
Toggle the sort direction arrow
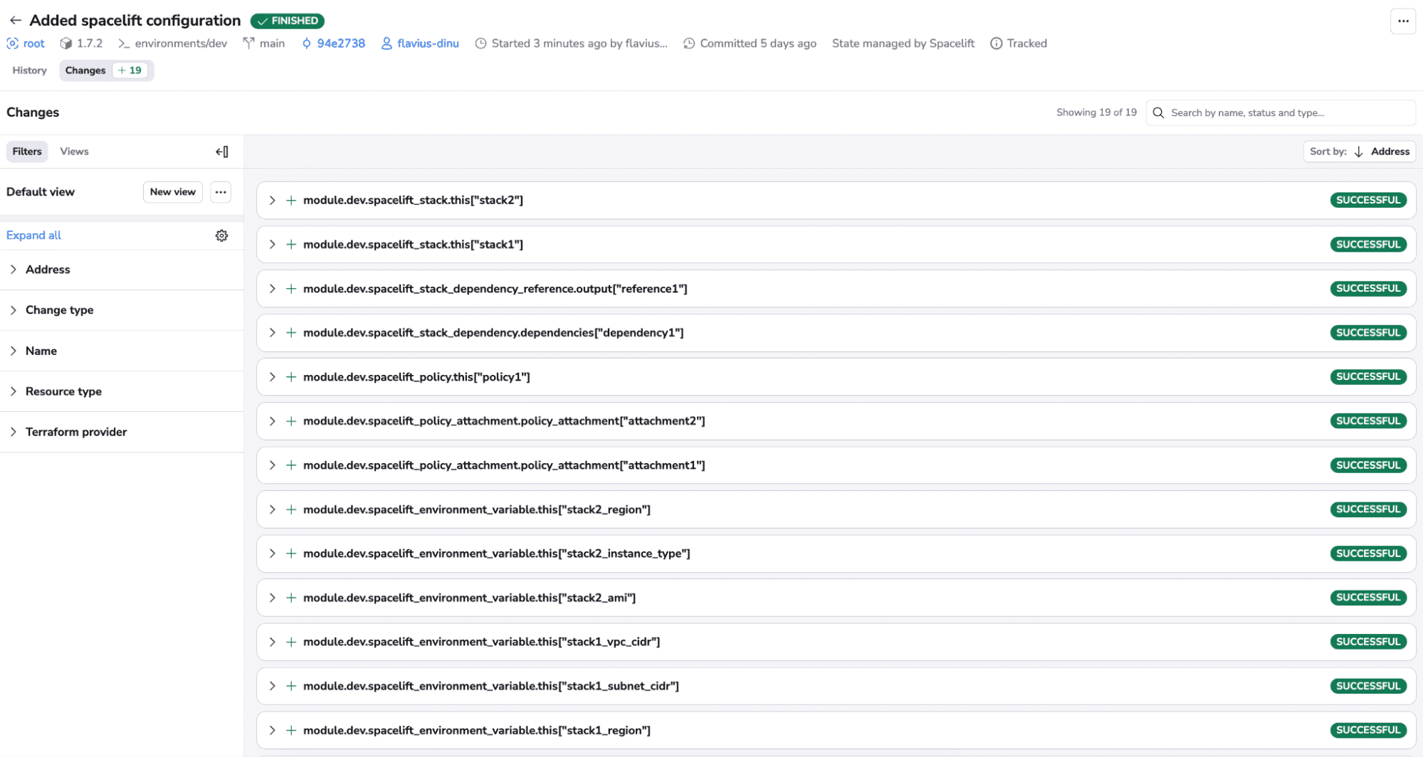[1358, 152]
